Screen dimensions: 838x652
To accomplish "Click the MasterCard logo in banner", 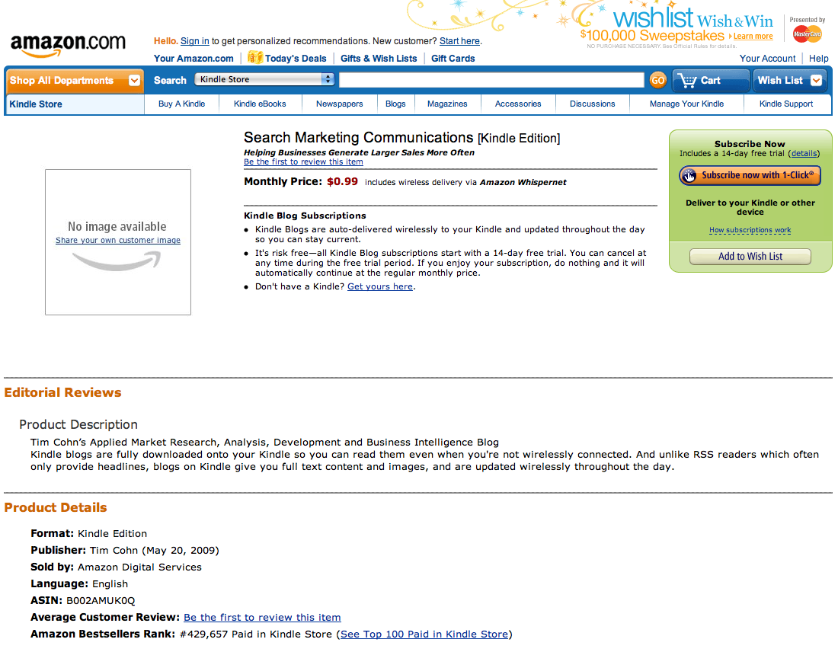I will [807, 34].
